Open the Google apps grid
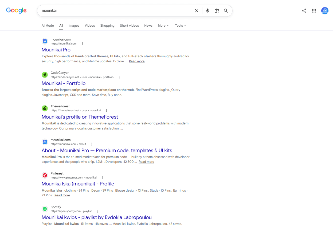 pos(314,11)
